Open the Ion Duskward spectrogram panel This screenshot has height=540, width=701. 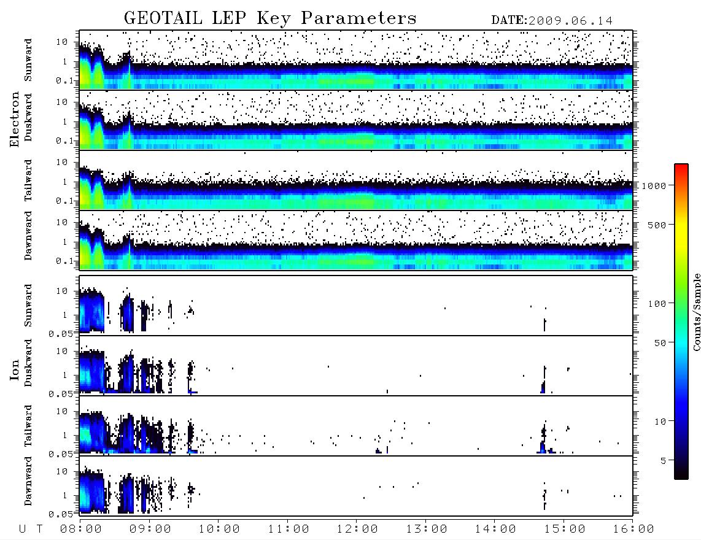(x=356, y=366)
